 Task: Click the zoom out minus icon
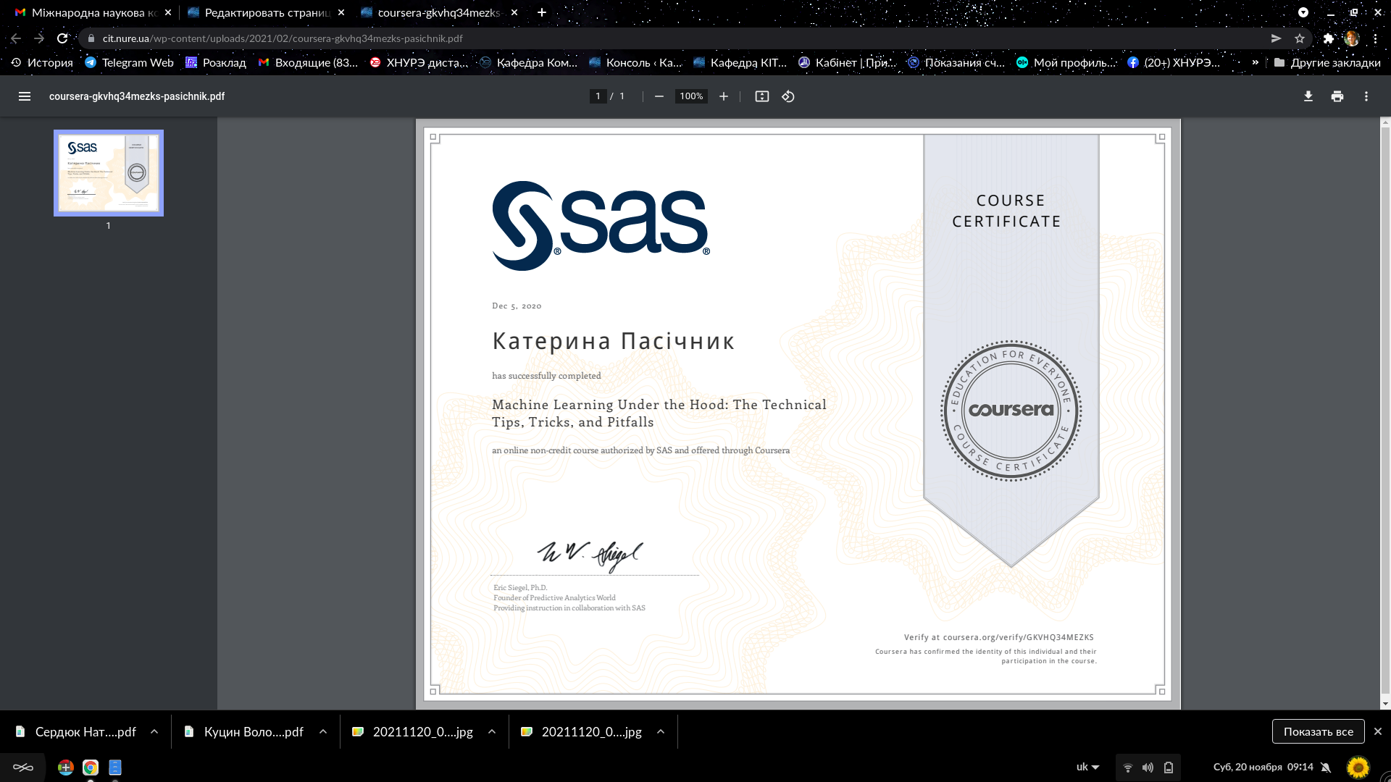(659, 96)
